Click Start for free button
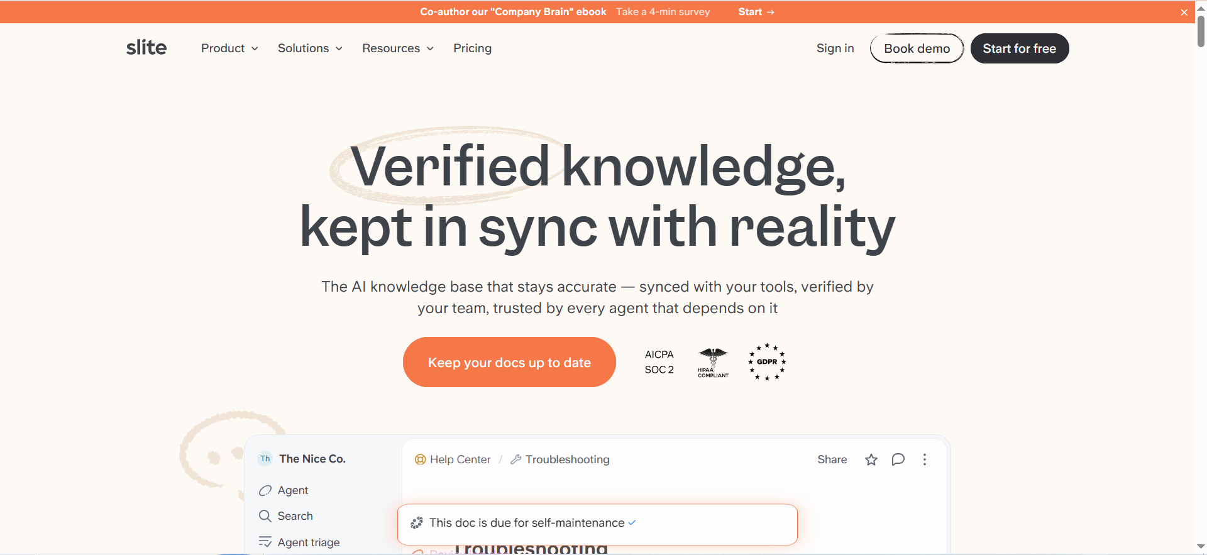 point(1020,48)
